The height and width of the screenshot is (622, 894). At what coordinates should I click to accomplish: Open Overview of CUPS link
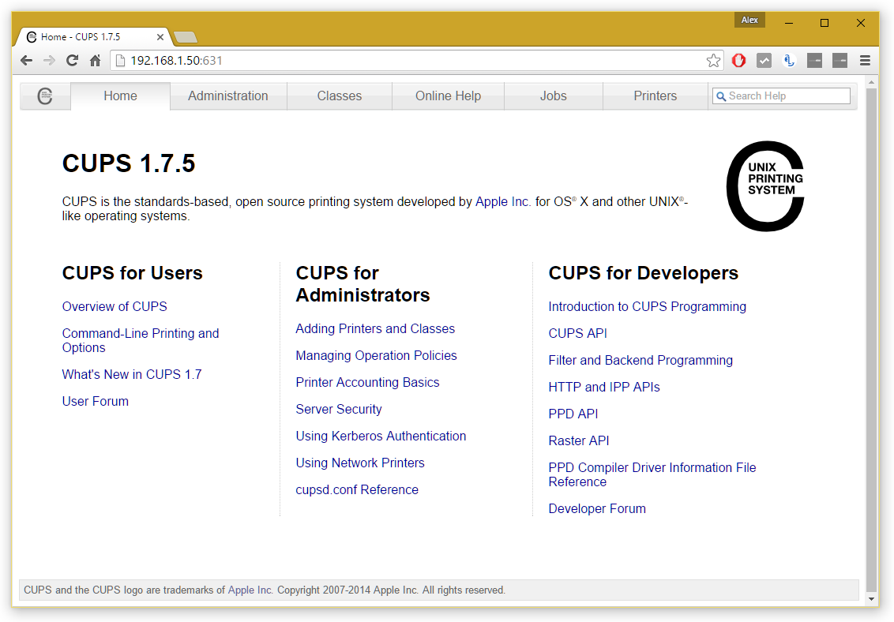[x=115, y=306]
